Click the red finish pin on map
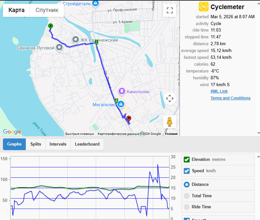The width and height of the screenshot is (260, 220). (x=129, y=119)
